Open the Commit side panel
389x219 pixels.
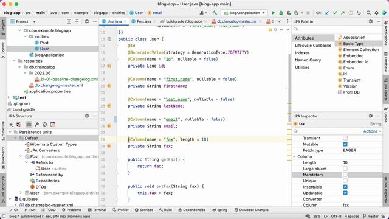3,50
